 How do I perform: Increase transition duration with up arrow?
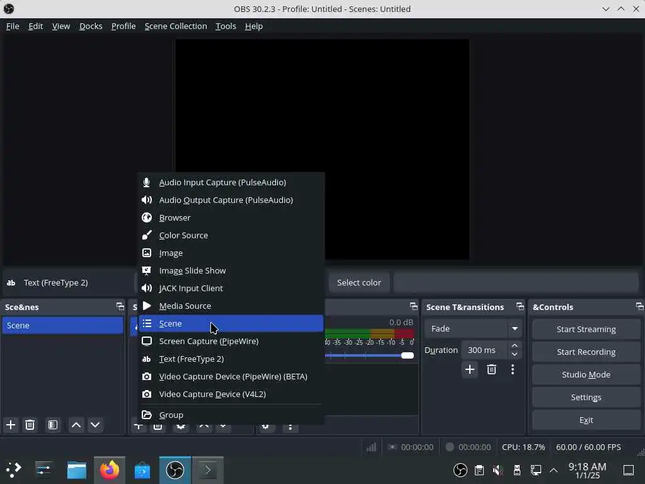pyautogui.click(x=515, y=345)
